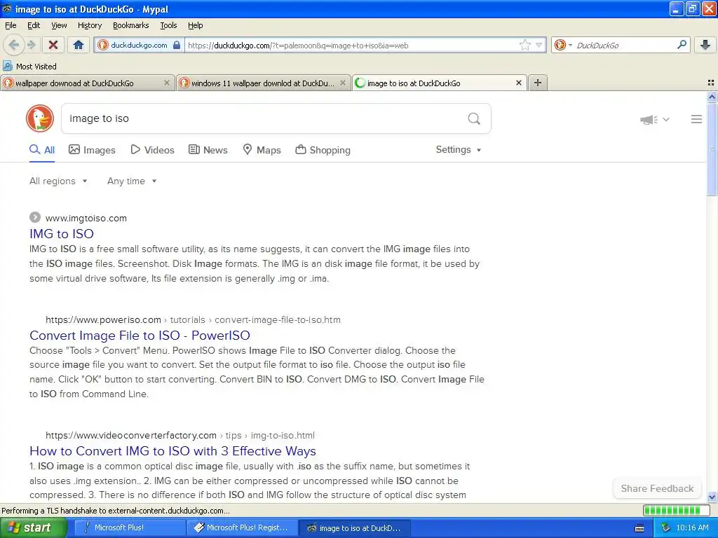Open How to Convert IMG to ISO link
The width and height of the screenshot is (718, 538).
click(172, 451)
